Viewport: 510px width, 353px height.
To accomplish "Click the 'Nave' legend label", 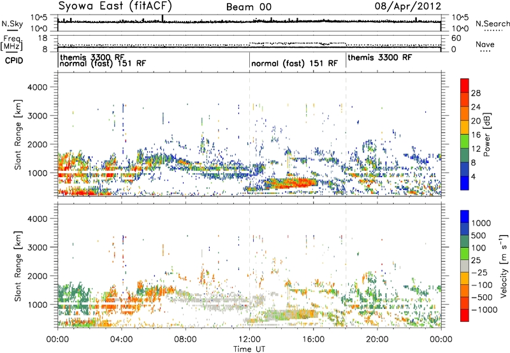I will click(485, 44).
